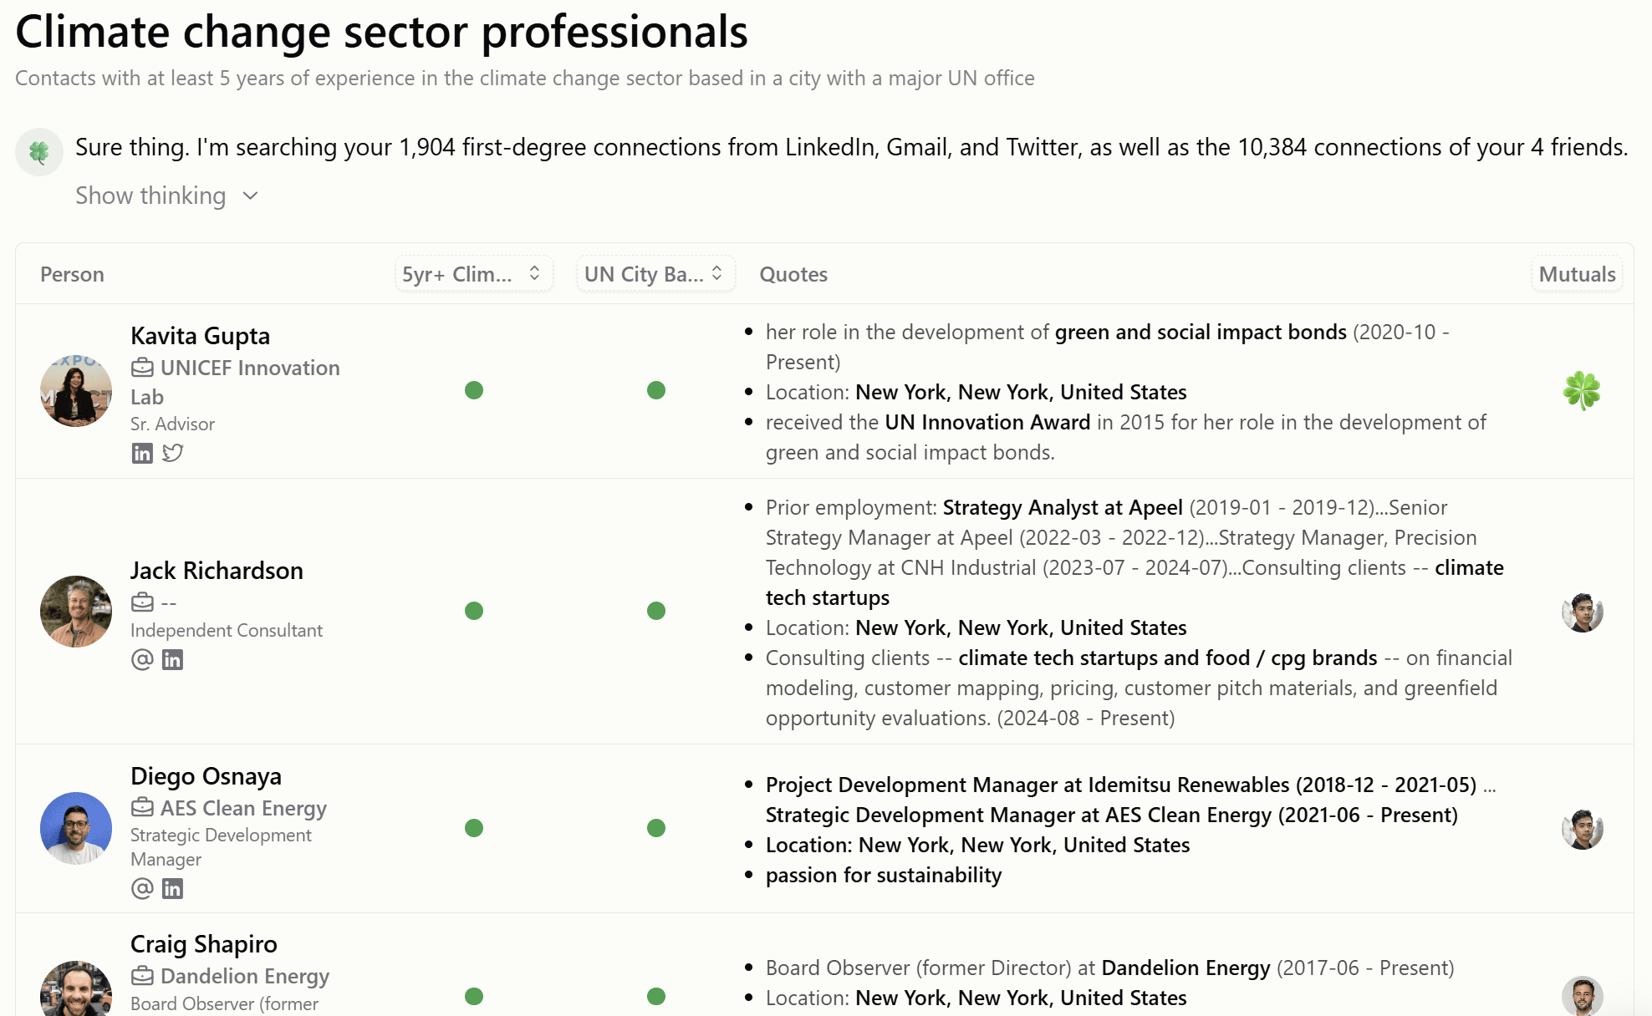
Task: Click Jack Richardson's email icon
Action: pyautogui.click(x=142, y=659)
